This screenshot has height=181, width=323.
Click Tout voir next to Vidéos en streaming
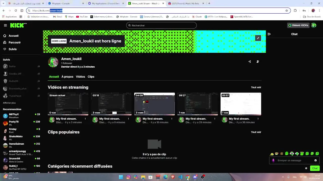coord(256,87)
